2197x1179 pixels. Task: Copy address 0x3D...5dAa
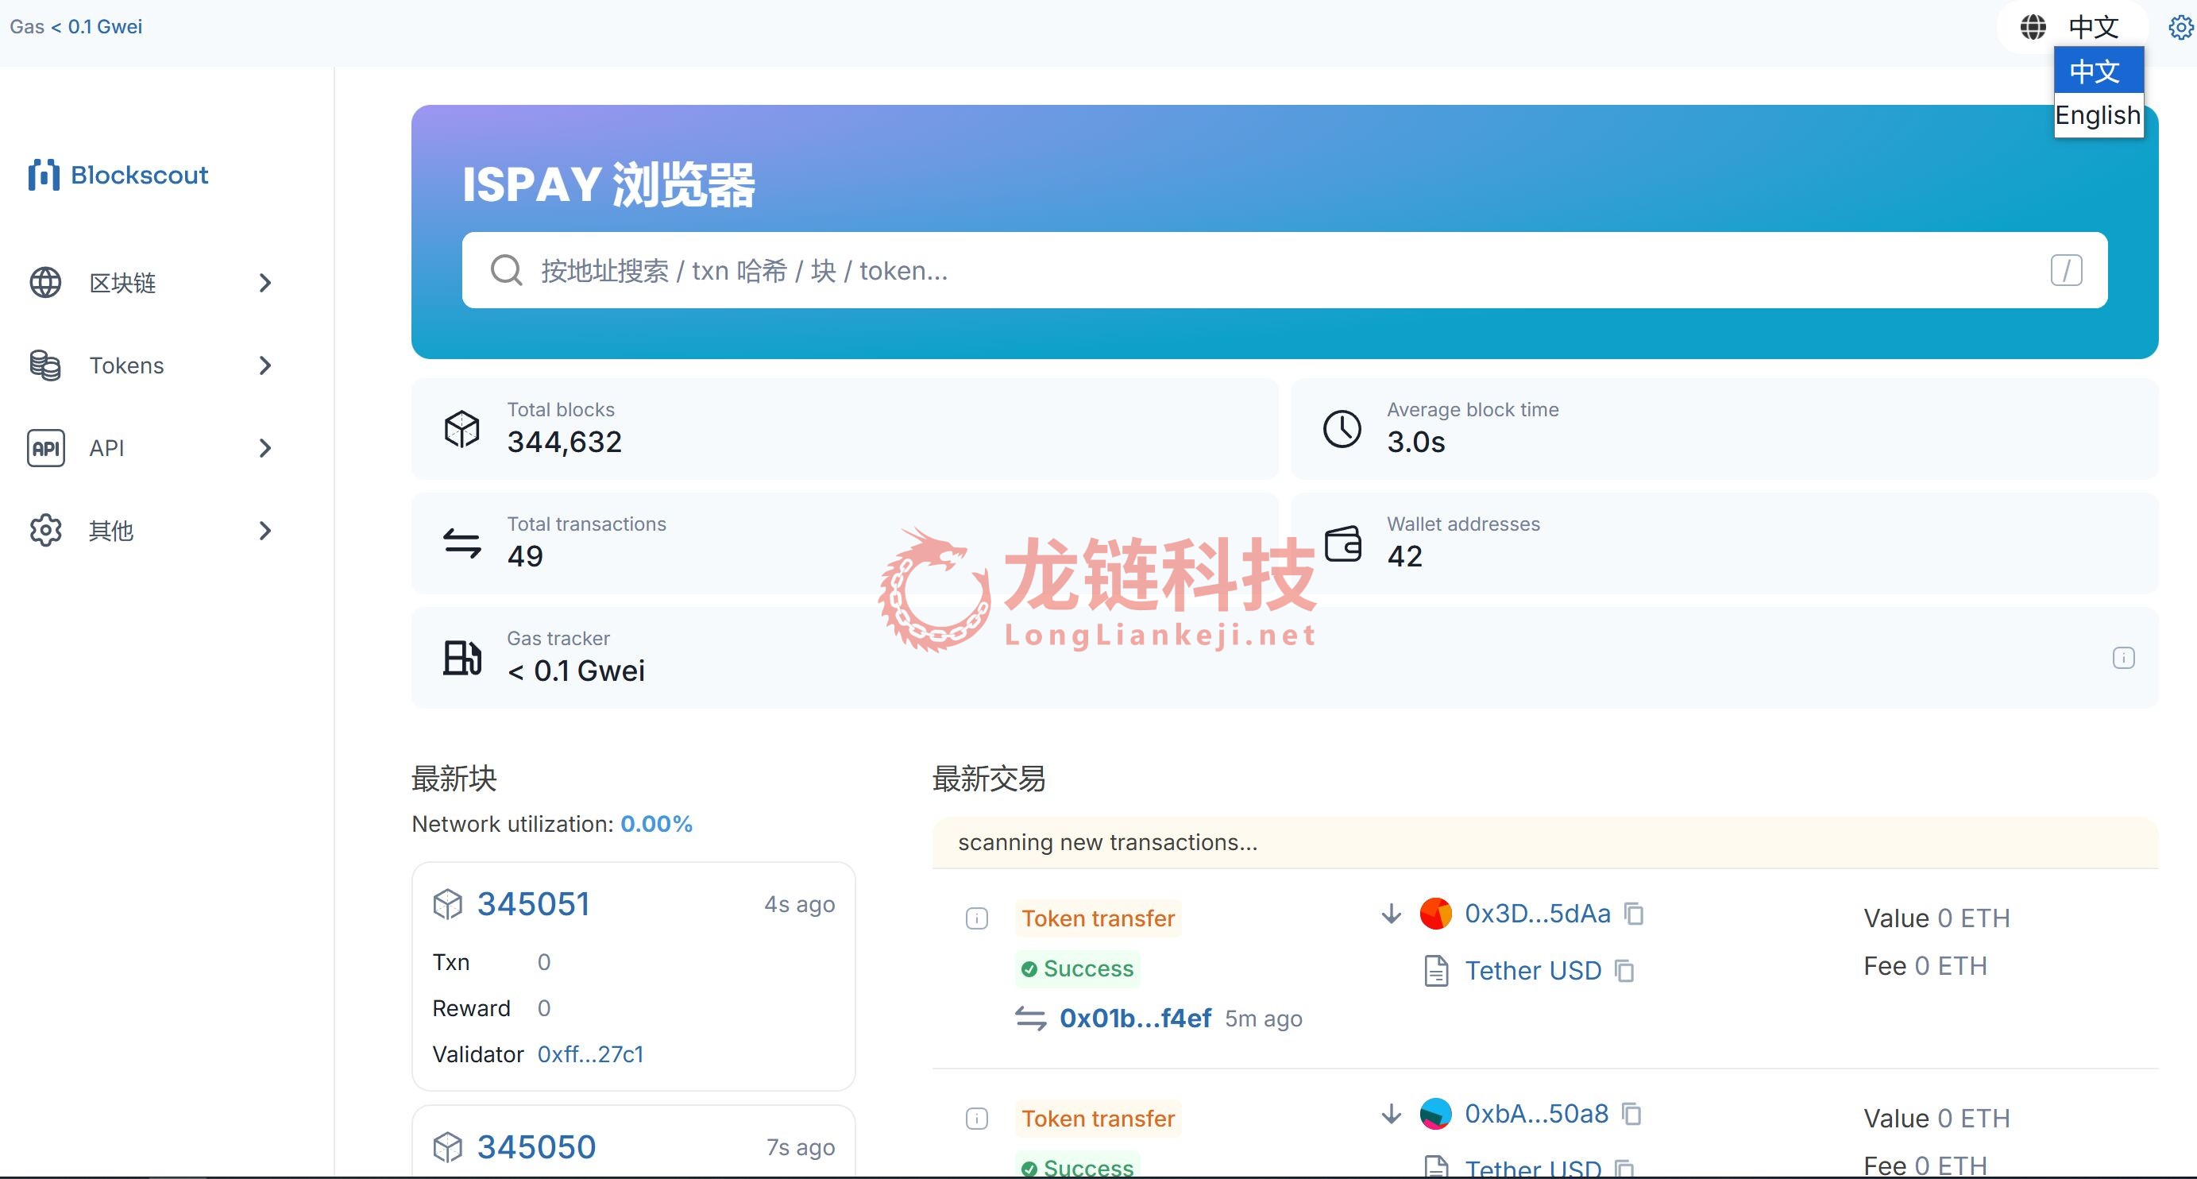pyautogui.click(x=1633, y=913)
